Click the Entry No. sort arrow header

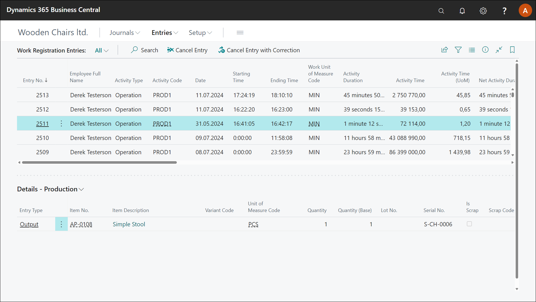(35, 80)
